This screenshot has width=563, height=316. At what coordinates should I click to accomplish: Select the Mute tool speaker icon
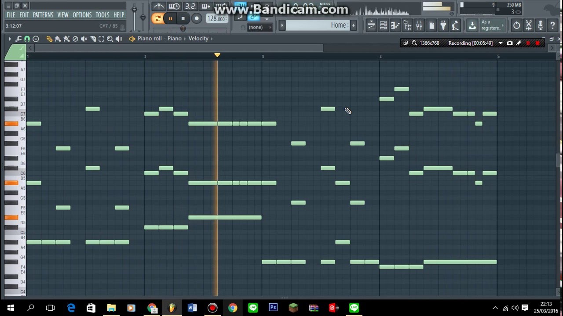pos(84,39)
